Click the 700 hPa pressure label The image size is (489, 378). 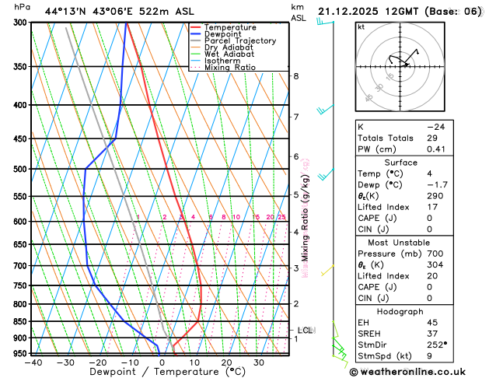(x=22, y=266)
